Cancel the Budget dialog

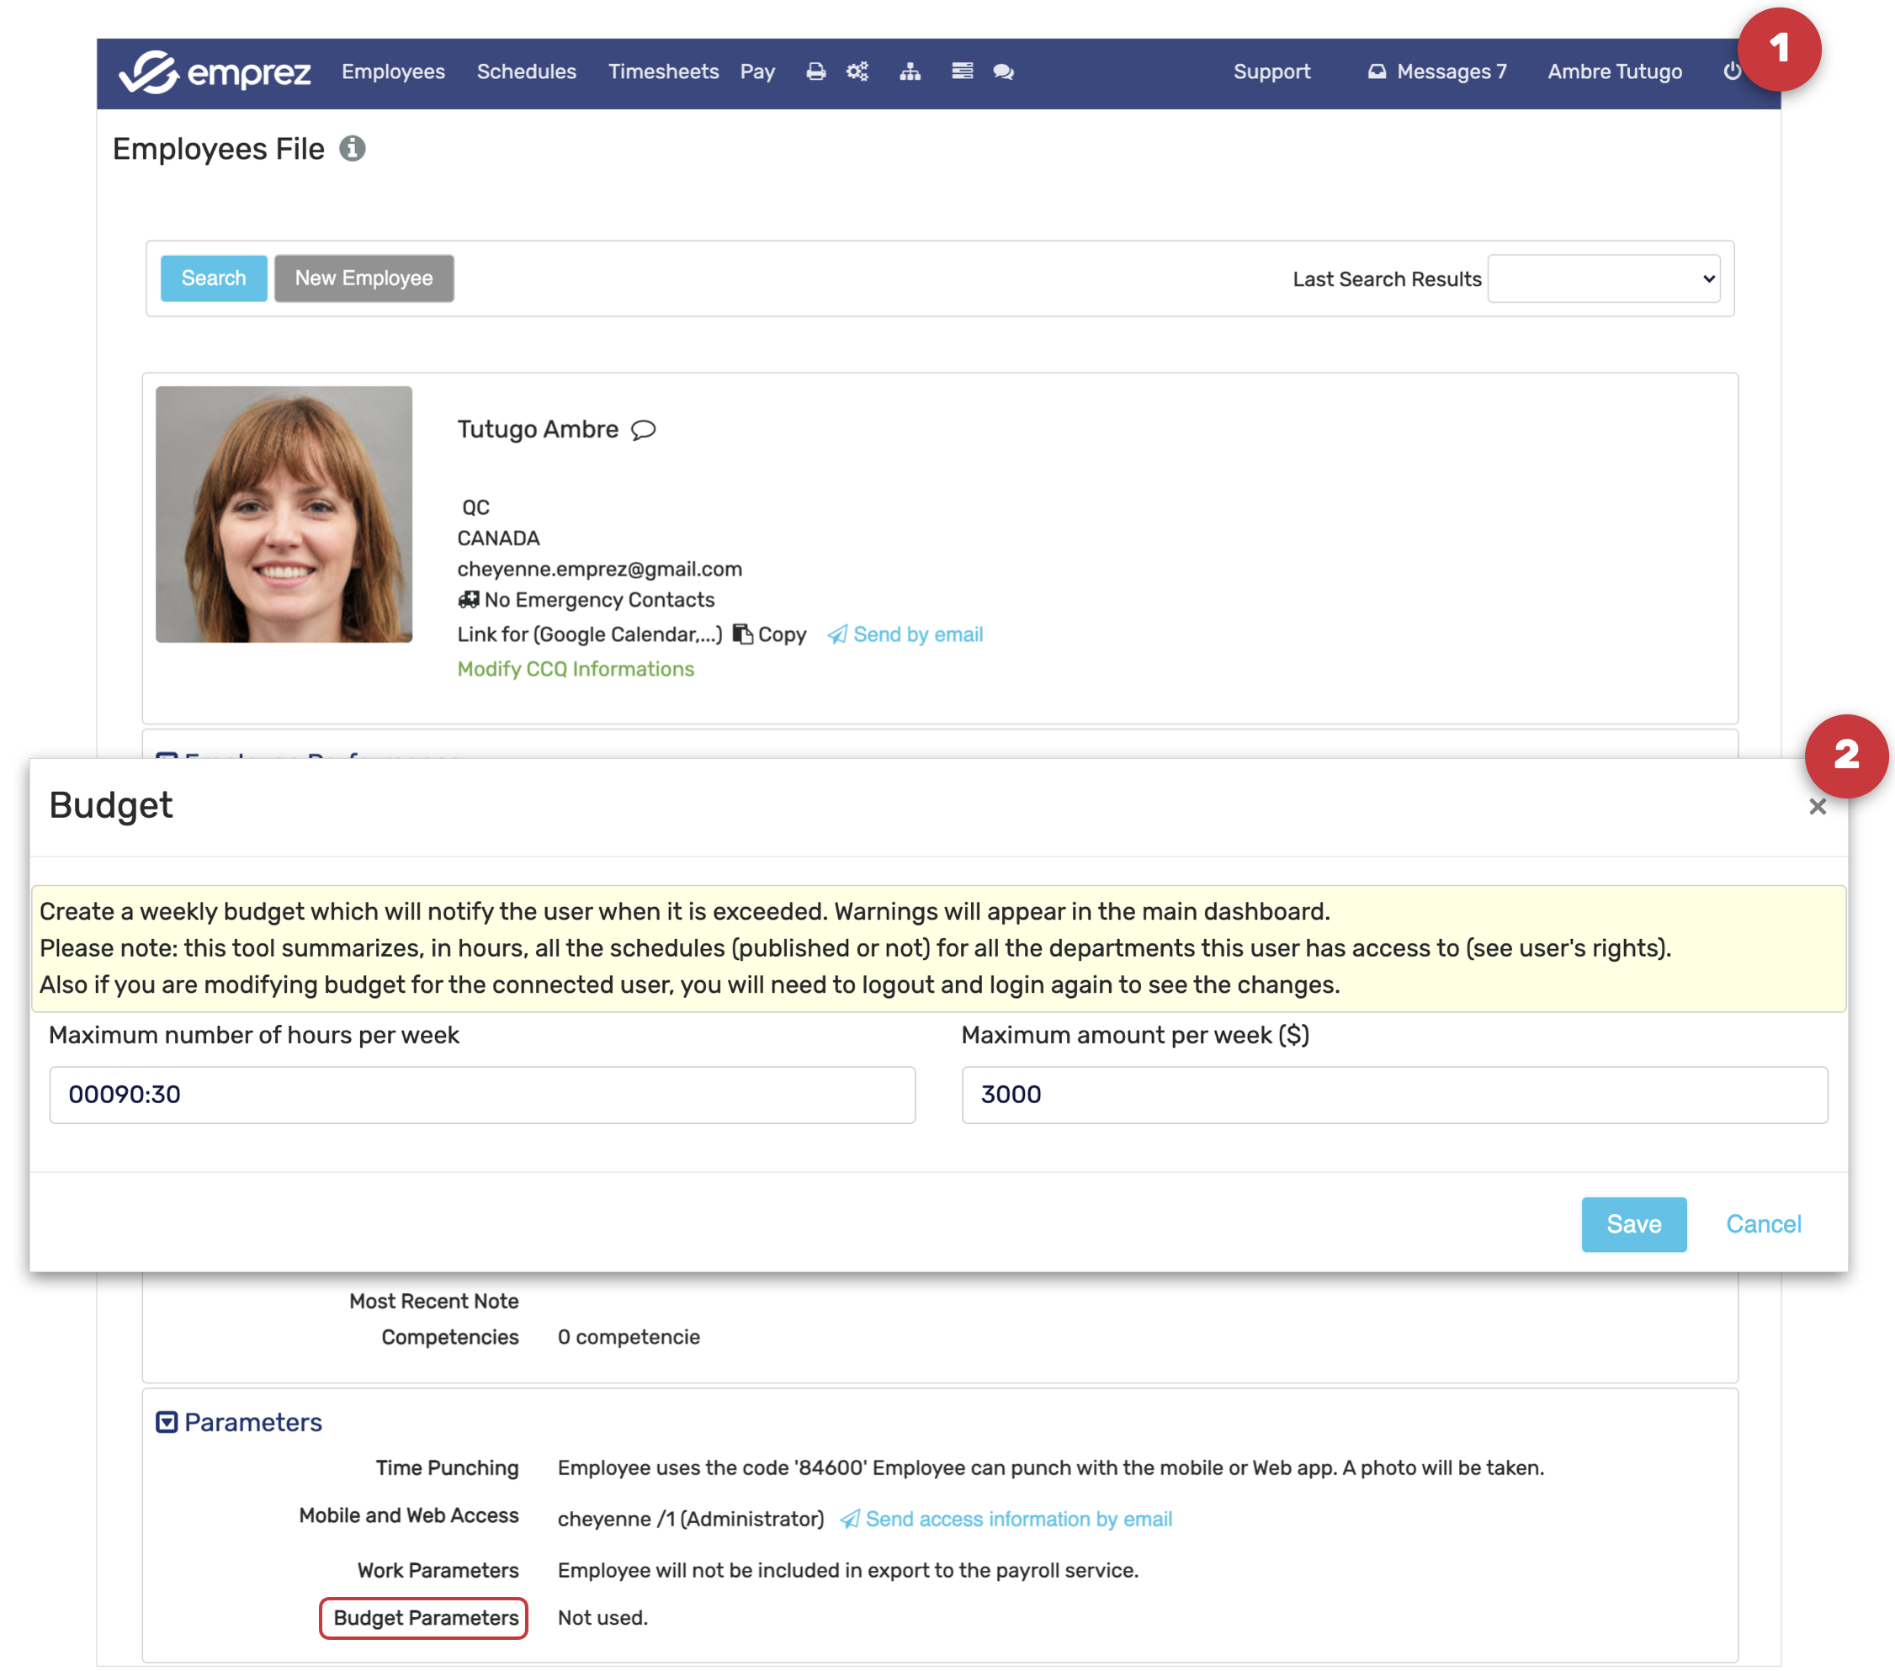coord(1762,1224)
